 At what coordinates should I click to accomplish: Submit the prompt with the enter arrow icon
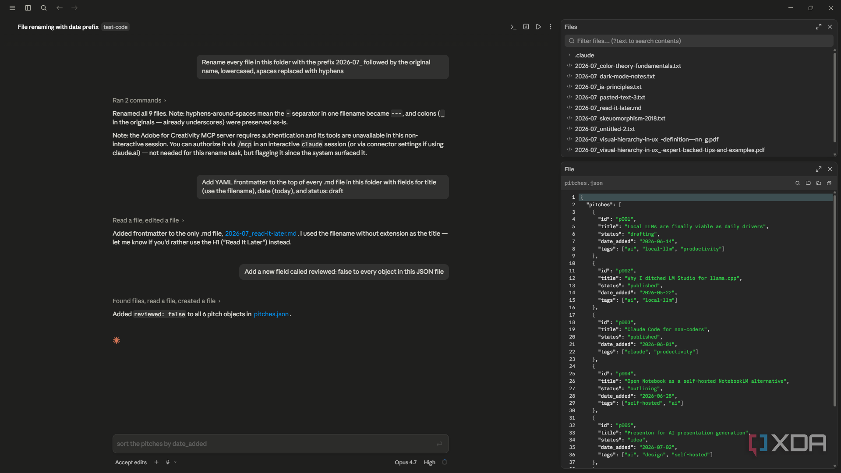pos(439,444)
